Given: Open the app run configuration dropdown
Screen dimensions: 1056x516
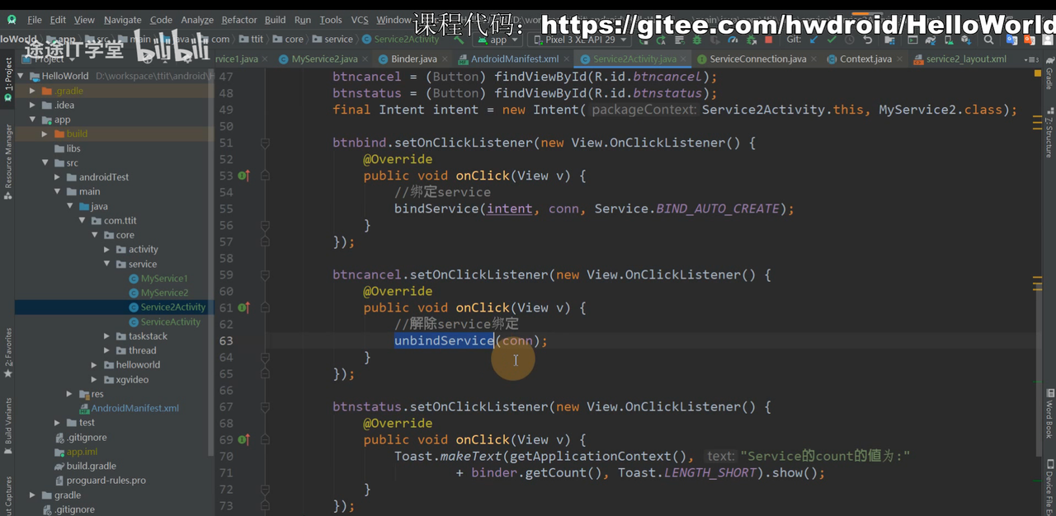Looking at the screenshot, I should point(497,39).
